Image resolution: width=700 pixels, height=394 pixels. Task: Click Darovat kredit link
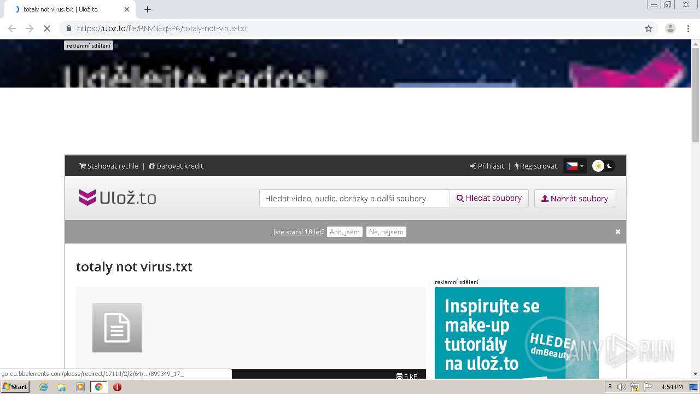point(176,166)
